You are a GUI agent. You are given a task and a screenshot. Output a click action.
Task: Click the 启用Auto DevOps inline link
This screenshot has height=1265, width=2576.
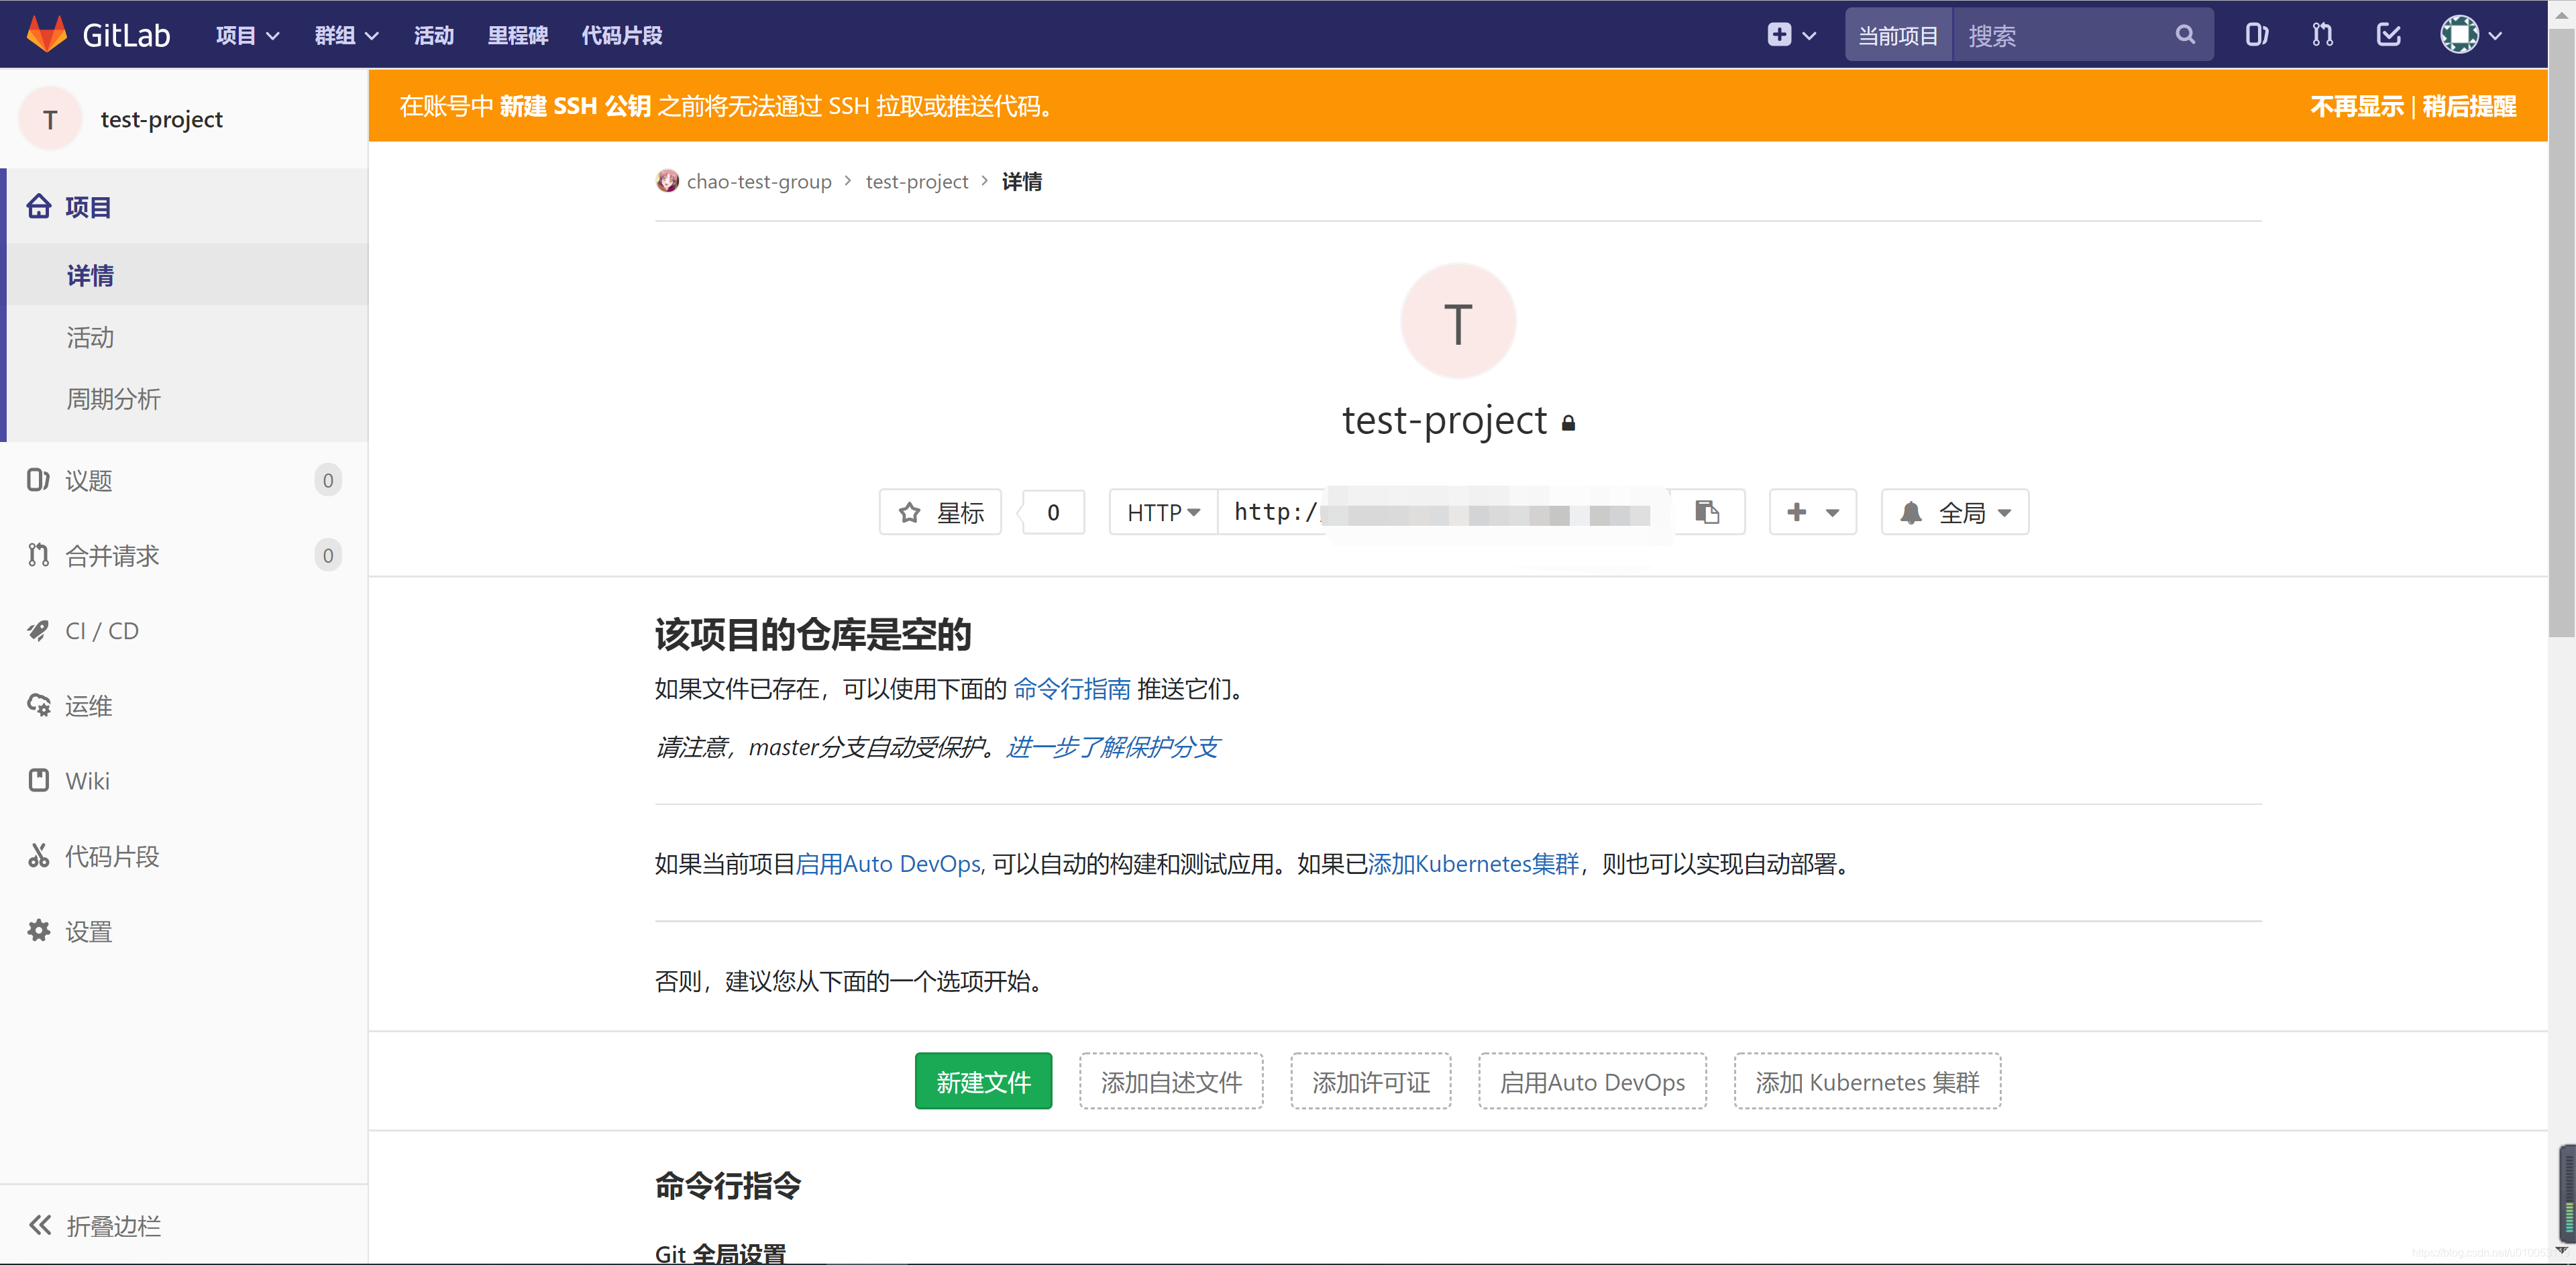click(889, 863)
